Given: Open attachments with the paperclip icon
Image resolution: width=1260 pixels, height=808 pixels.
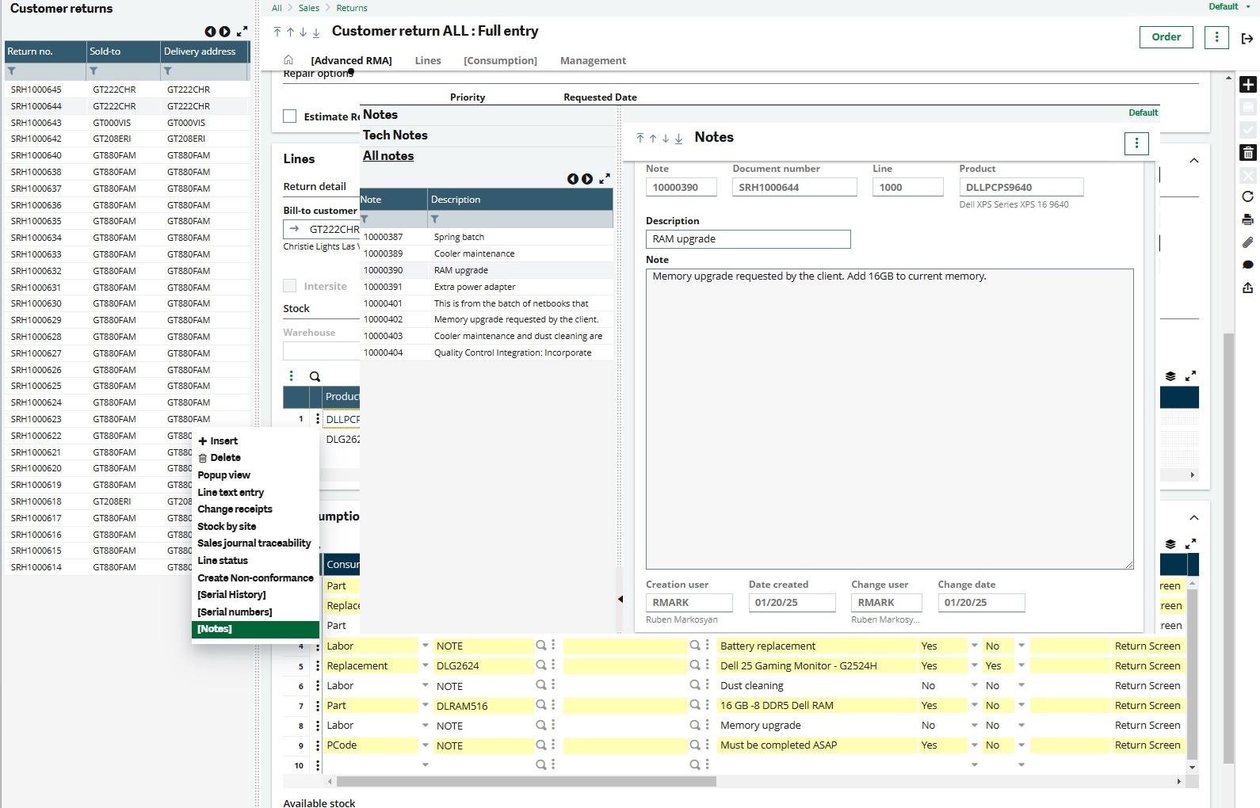Looking at the screenshot, I should pyautogui.click(x=1247, y=242).
